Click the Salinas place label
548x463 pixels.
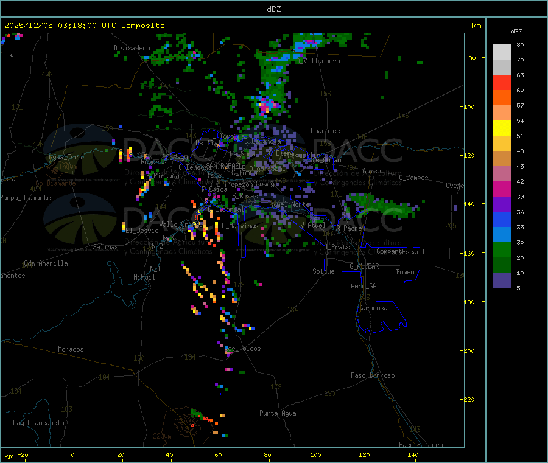click(105, 247)
